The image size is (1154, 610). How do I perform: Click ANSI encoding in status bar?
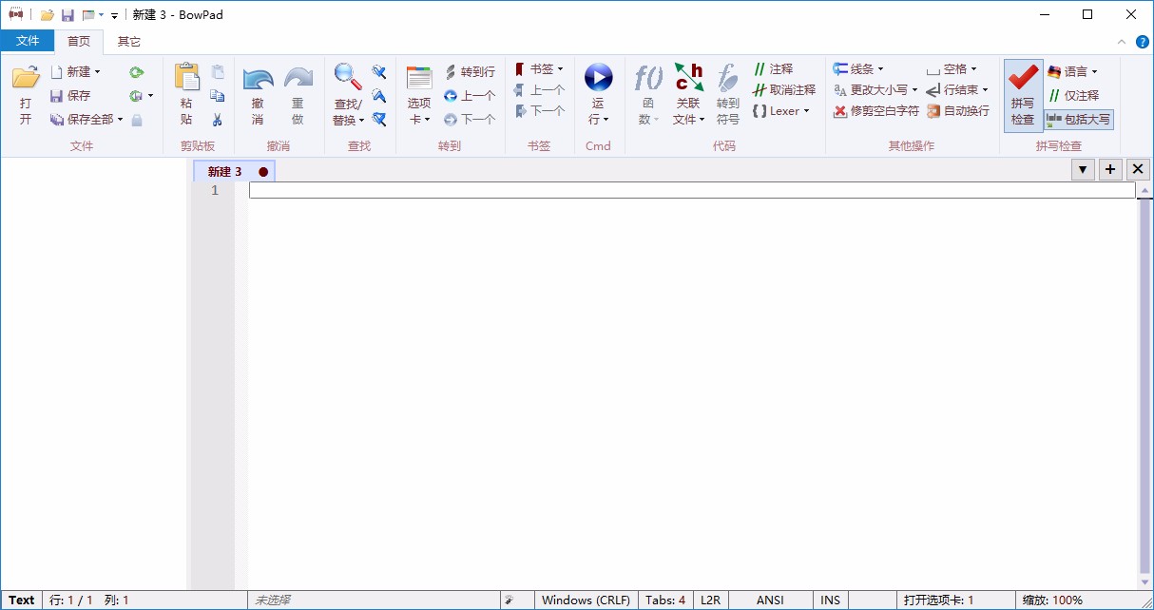[771, 600]
